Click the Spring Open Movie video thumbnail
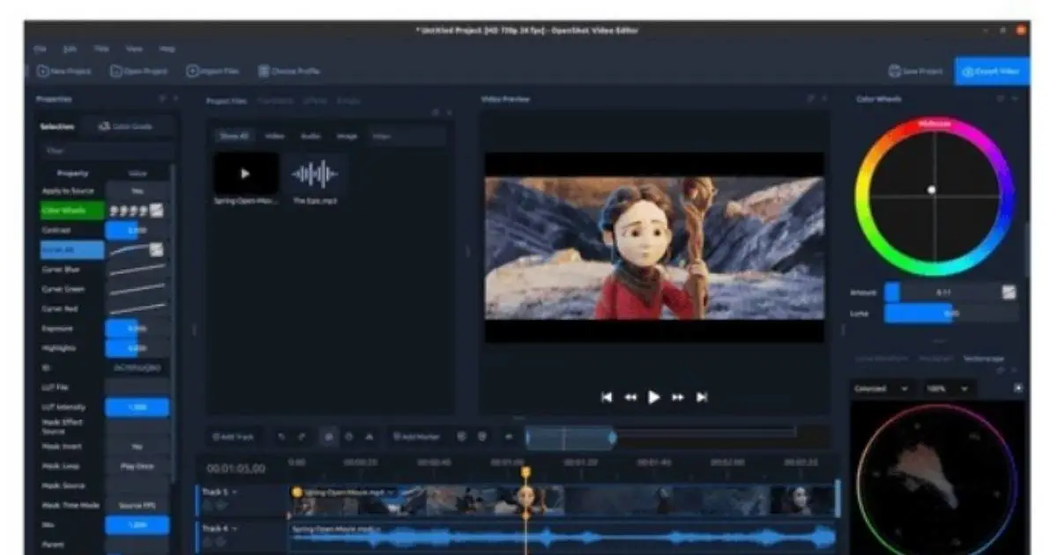 click(246, 174)
